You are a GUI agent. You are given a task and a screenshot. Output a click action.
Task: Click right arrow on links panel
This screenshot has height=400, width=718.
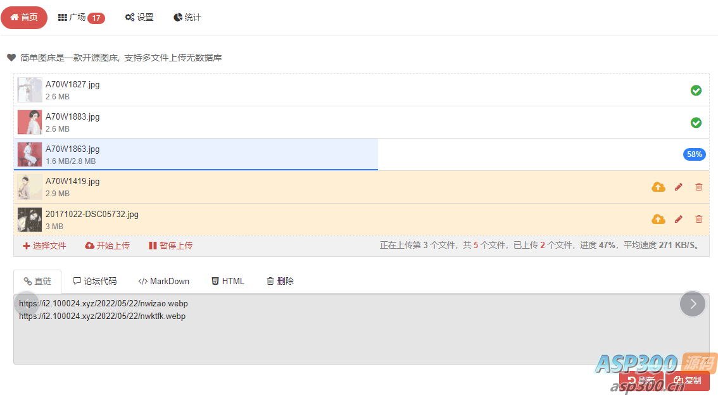693,304
